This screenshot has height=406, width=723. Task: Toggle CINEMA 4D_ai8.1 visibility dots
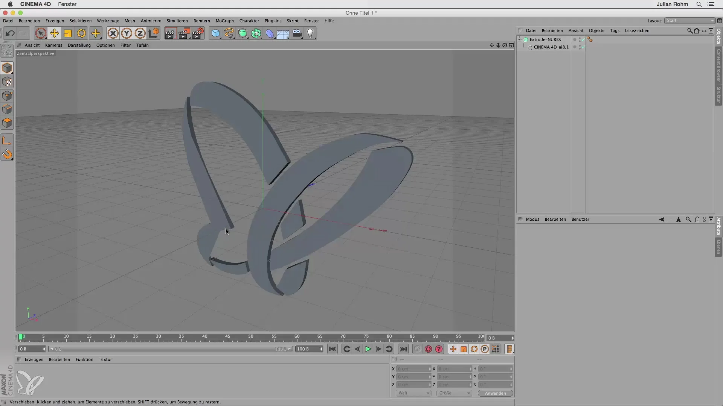pos(579,47)
